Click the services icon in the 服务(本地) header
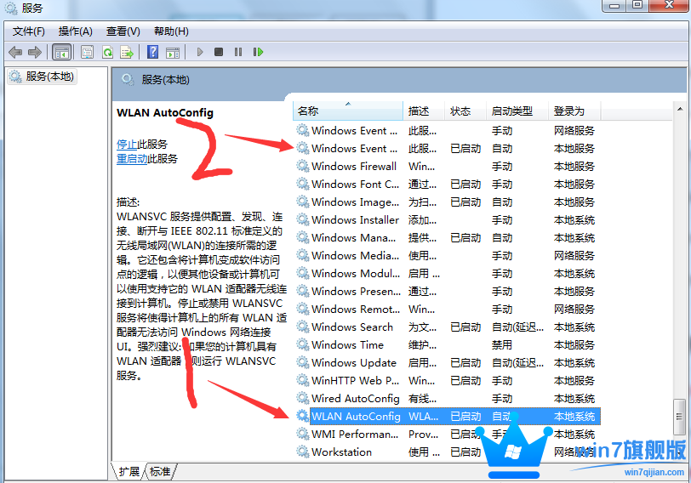 (x=128, y=80)
